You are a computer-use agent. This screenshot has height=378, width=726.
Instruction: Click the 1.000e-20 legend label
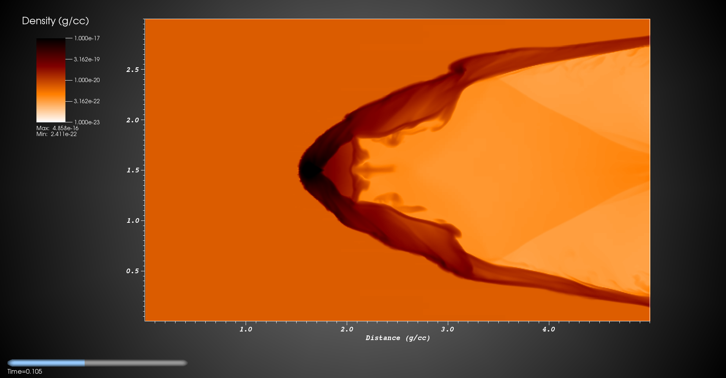[x=87, y=80]
